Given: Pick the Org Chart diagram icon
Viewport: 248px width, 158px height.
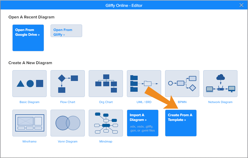Looking at the screenshot, I should pos(106,84).
